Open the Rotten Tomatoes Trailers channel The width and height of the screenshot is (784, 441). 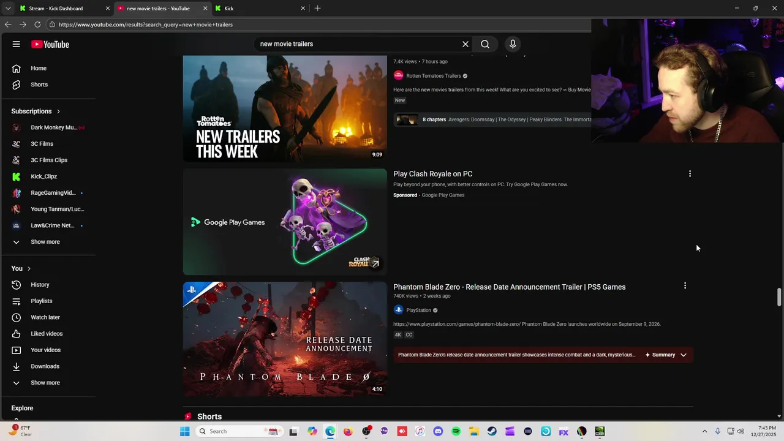tap(433, 76)
